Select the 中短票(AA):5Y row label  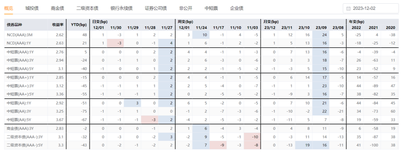click(19, 120)
